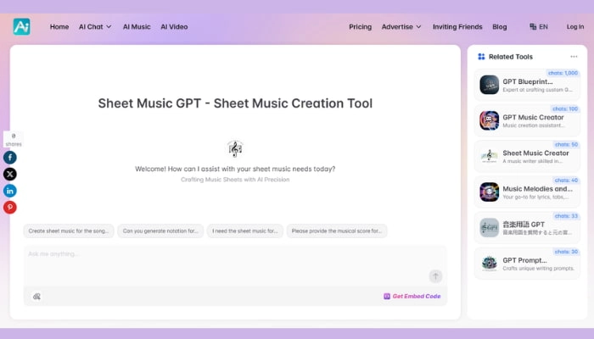Share on Pinterest icon
The width and height of the screenshot is (594, 339).
click(x=10, y=208)
